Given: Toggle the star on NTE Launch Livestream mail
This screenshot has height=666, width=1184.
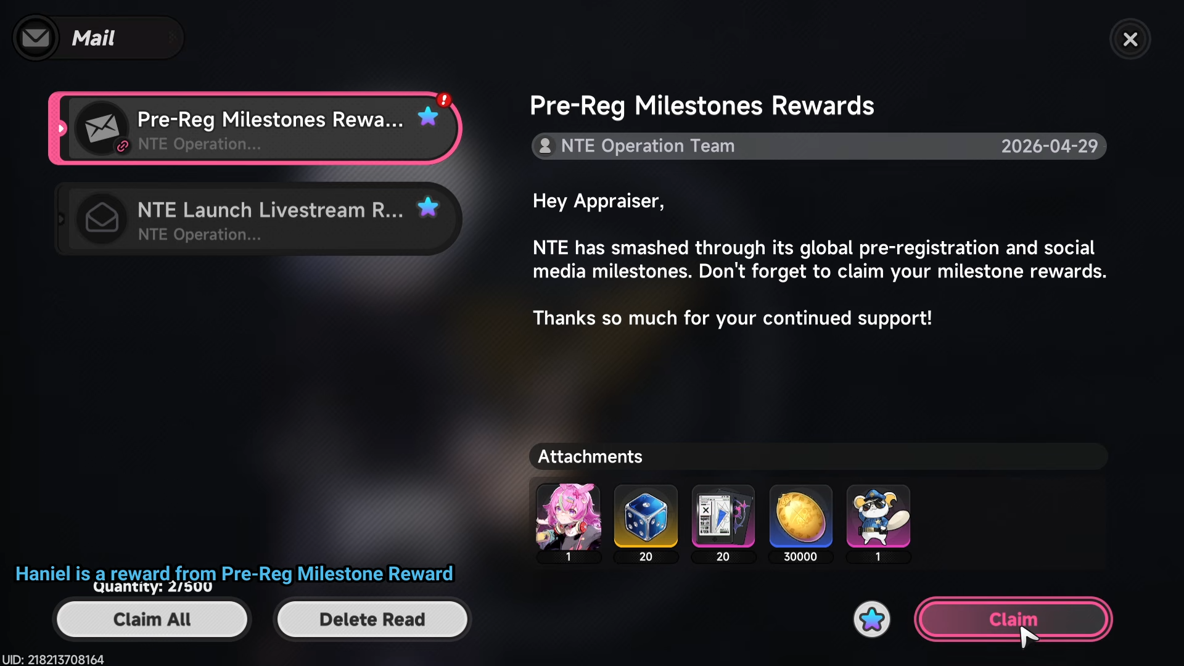Looking at the screenshot, I should point(428,207).
